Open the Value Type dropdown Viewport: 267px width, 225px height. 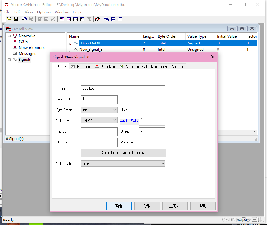(99, 120)
